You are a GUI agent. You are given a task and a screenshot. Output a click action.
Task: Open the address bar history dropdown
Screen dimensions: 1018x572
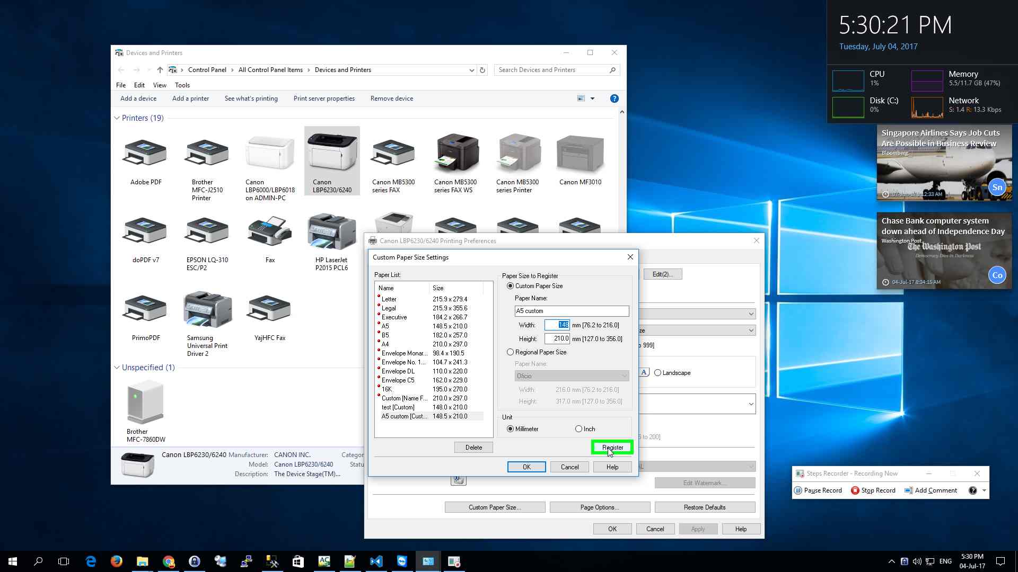471,70
